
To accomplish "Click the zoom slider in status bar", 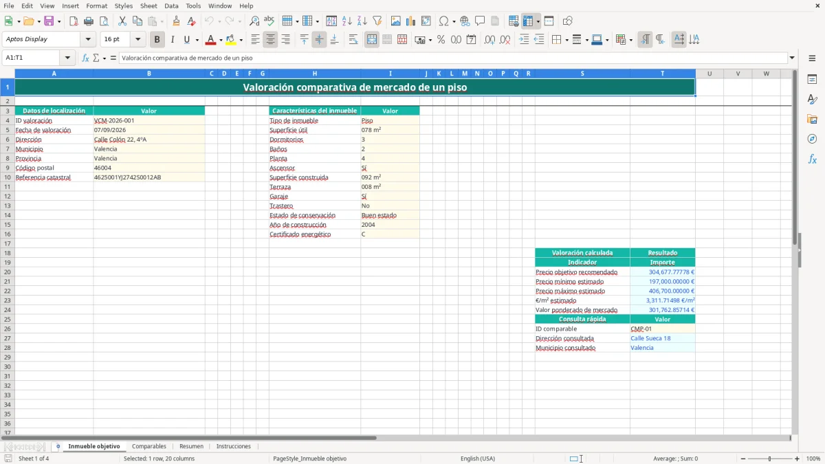I will point(770,459).
